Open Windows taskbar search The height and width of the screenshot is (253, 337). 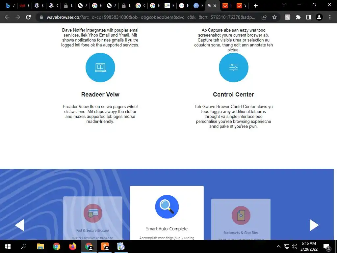24,246
